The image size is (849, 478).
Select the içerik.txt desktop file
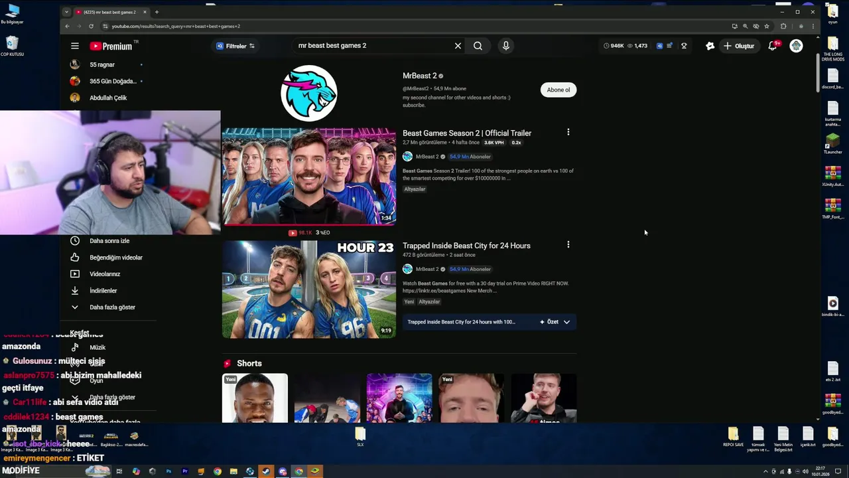click(x=808, y=438)
